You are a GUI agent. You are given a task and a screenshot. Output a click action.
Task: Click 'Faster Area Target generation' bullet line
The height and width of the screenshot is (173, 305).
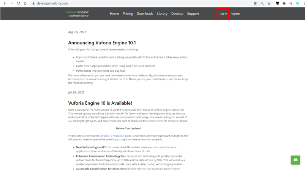click(x=115, y=66)
